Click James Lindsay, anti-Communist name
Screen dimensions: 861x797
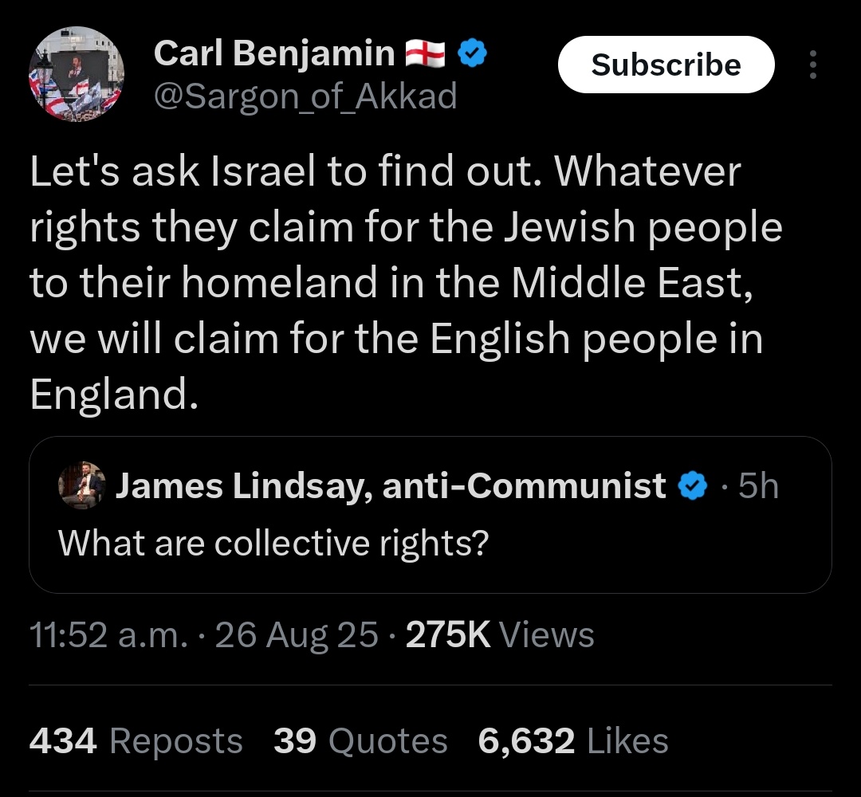tap(391, 485)
